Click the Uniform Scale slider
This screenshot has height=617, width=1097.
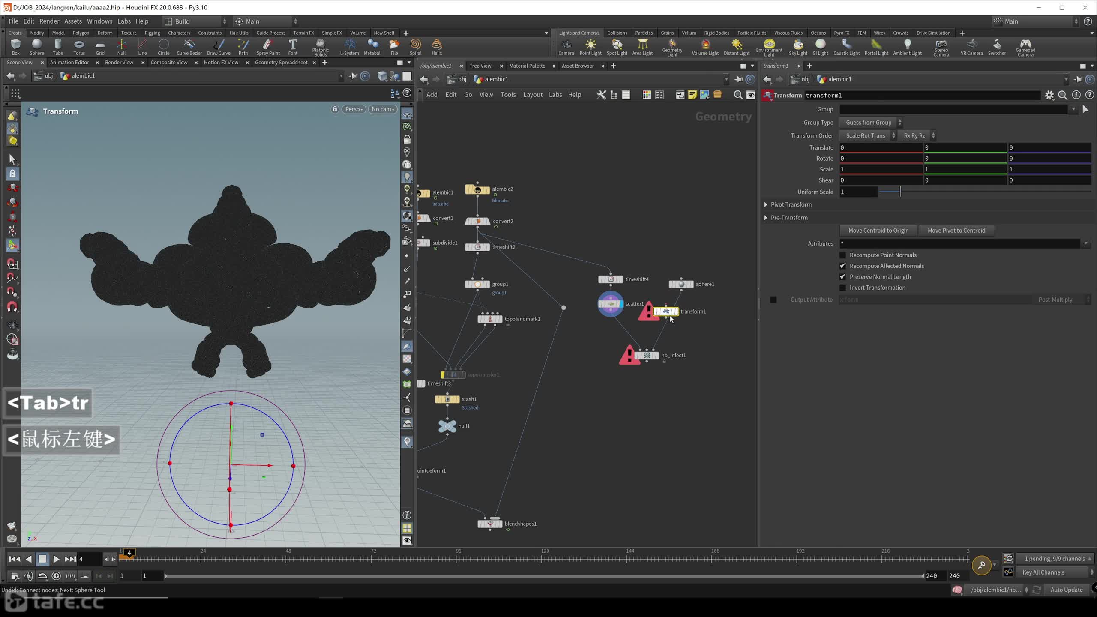pyautogui.click(x=985, y=192)
